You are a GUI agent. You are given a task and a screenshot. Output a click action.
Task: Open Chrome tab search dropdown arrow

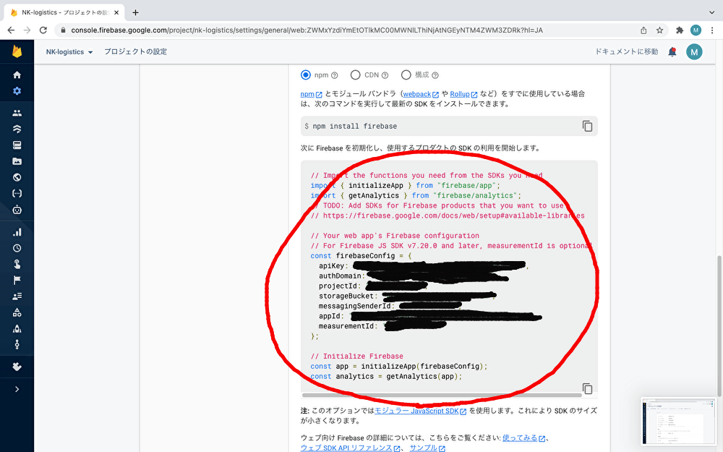coord(711,12)
